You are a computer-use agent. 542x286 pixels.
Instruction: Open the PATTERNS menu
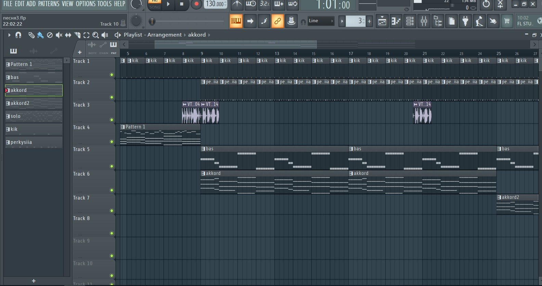pos(49,4)
